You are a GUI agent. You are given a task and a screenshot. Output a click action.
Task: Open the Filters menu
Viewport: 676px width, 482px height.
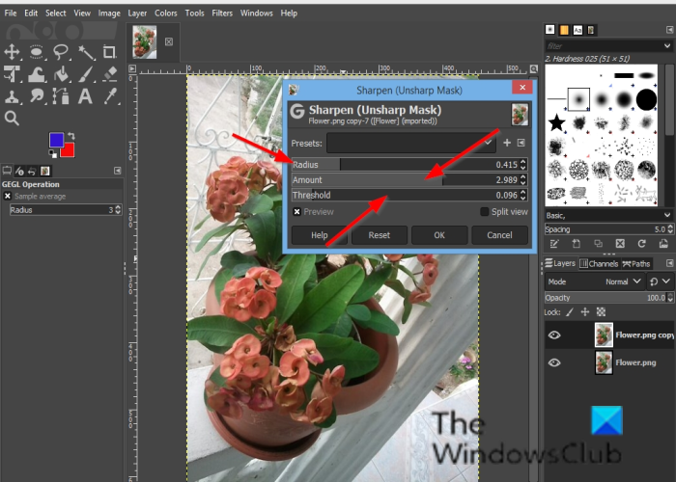(x=221, y=13)
